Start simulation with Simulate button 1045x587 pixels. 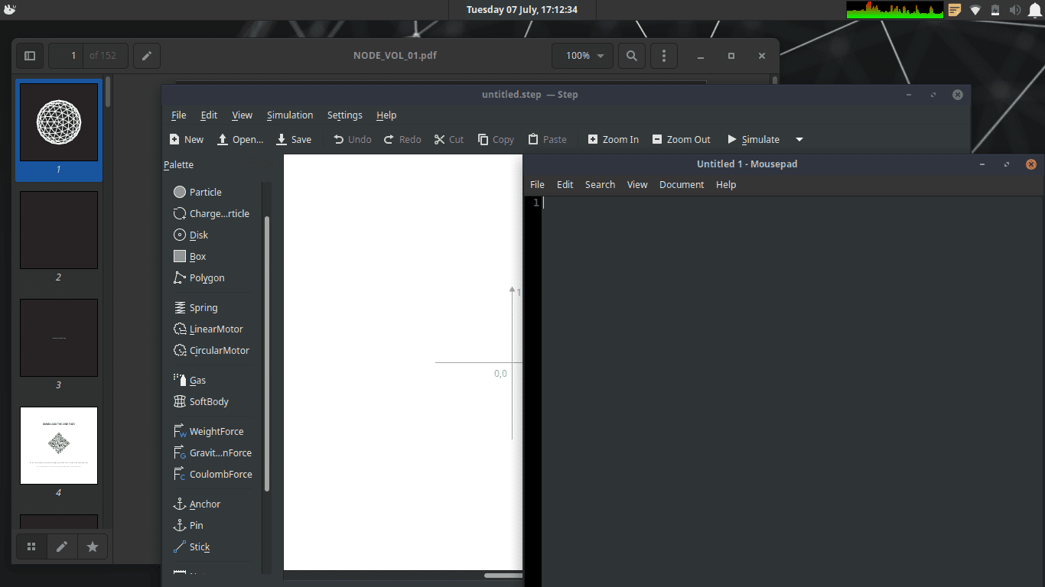pyautogui.click(x=754, y=139)
